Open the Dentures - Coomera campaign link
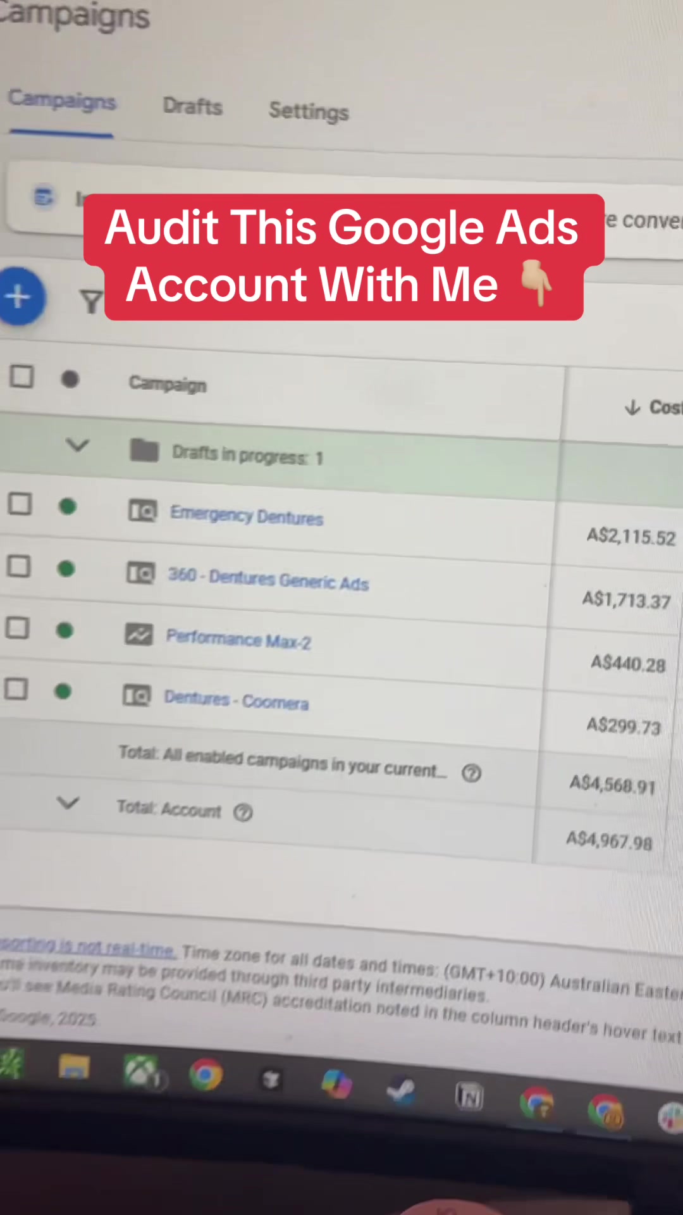This screenshot has width=683, height=1215. [x=237, y=700]
